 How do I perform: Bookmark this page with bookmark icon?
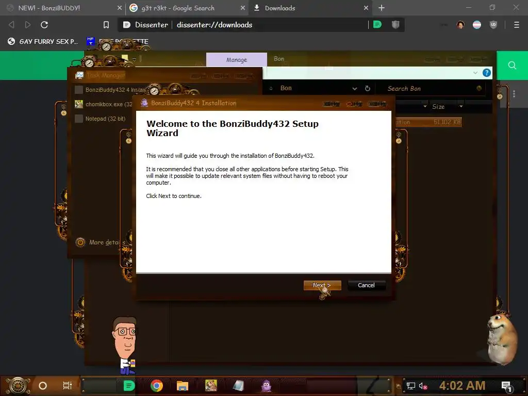tap(106, 25)
